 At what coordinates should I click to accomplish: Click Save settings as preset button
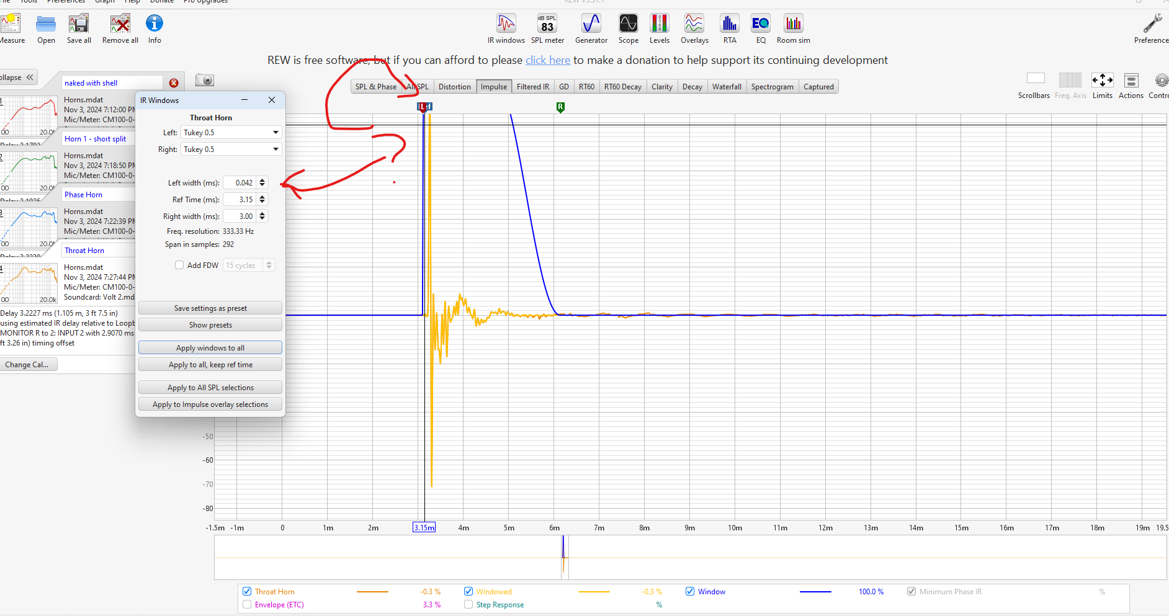click(x=210, y=308)
